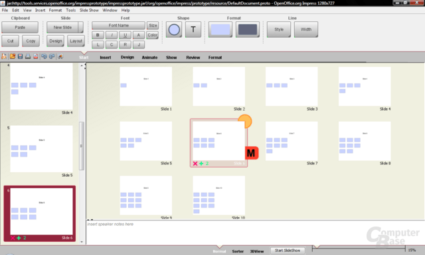Switch to the Format ribbon tab
Screen dimensions: 425x255
tap(215, 58)
